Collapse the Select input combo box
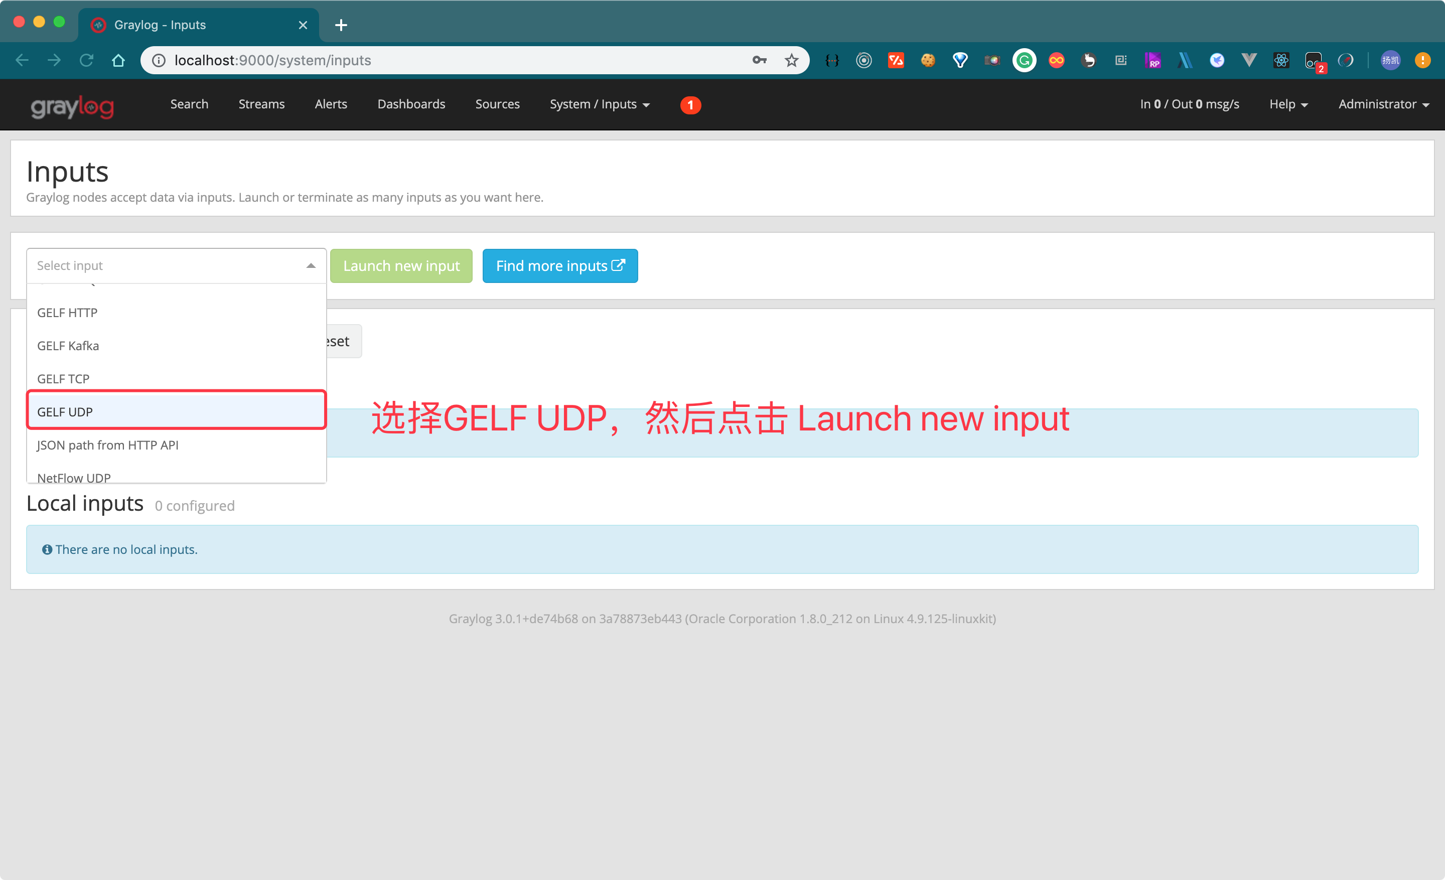This screenshot has width=1445, height=880. (x=177, y=265)
